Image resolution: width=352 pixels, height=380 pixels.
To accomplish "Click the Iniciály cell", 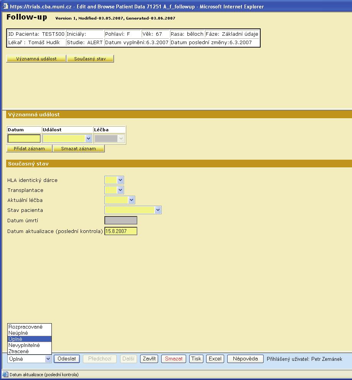I will click(84, 34).
